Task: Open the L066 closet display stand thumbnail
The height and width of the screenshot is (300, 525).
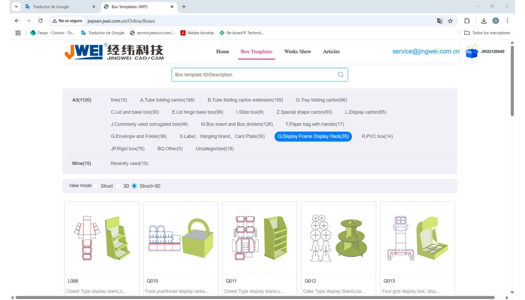Action: click(102, 238)
